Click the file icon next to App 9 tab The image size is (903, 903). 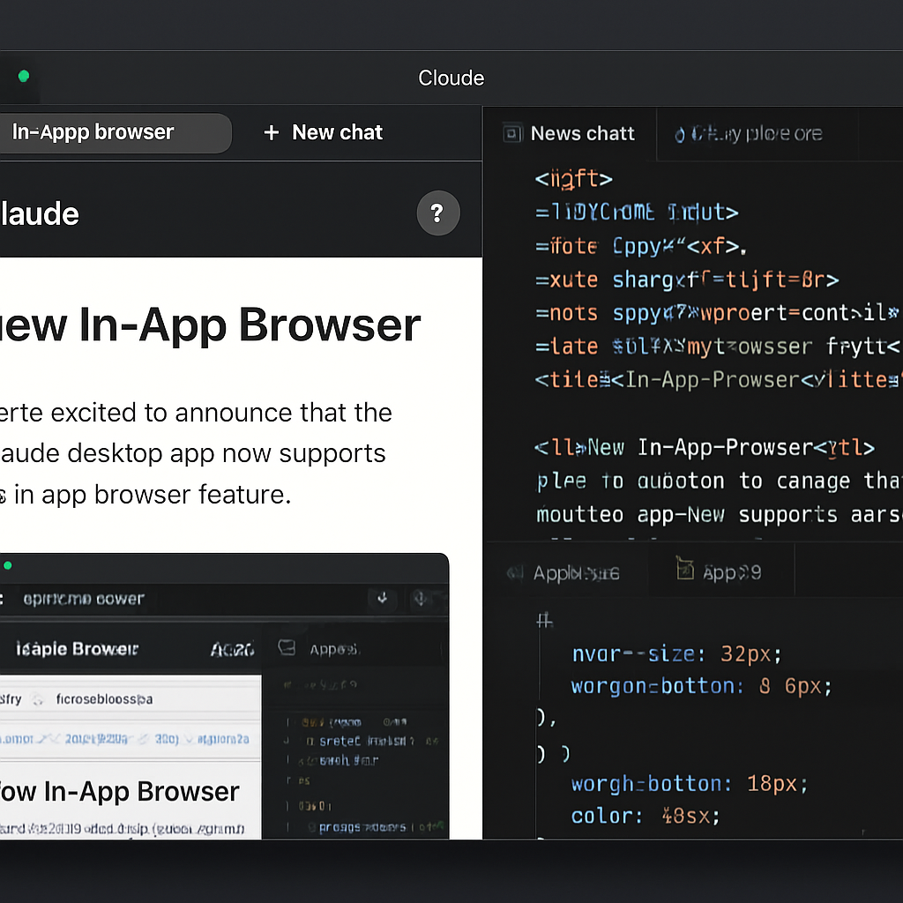click(x=684, y=569)
